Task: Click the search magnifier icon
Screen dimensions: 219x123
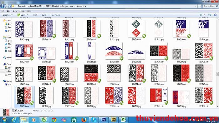Action: click(x=217, y=6)
